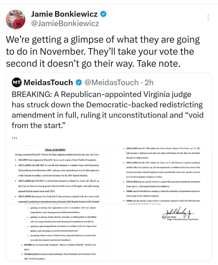Viewport: 218px width, 265px height.
Task: Open the Jamie Bonkiewicz display name link
Action: click(65, 14)
